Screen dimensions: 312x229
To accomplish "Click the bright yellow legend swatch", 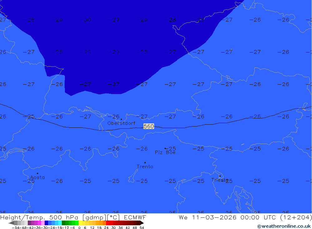I will coord(80,223).
